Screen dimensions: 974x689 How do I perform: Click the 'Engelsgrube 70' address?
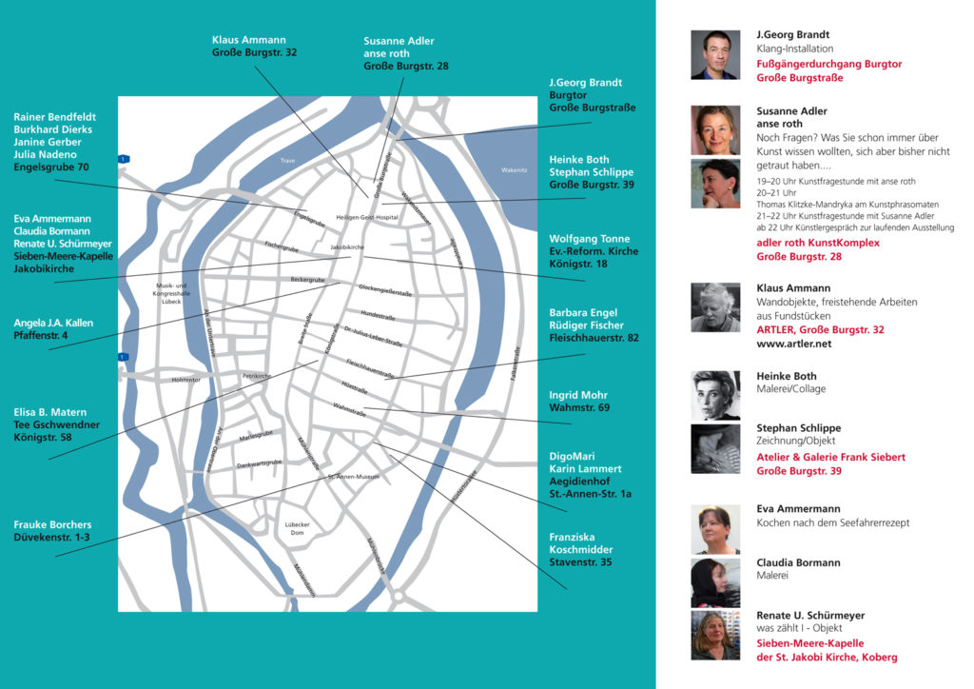(x=51, y=167)
